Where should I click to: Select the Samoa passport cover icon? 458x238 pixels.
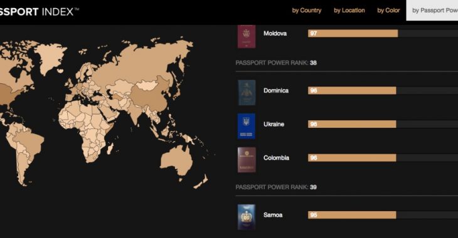pos(246,217)
